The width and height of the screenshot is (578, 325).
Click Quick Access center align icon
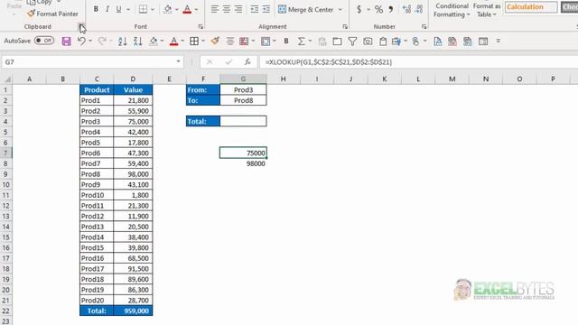coord(230,42)
